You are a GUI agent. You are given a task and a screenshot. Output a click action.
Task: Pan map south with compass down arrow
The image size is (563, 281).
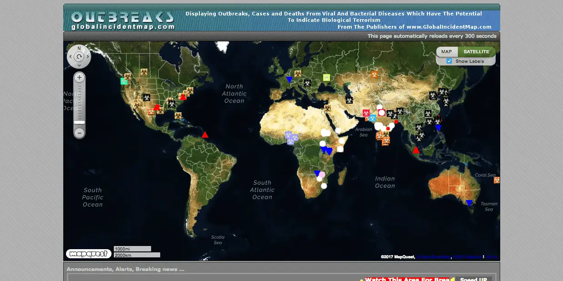coord(79,65)
